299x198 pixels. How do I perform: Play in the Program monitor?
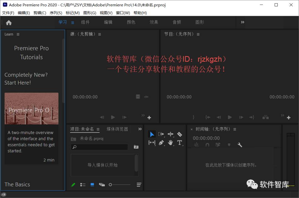[x=230, y=117]
